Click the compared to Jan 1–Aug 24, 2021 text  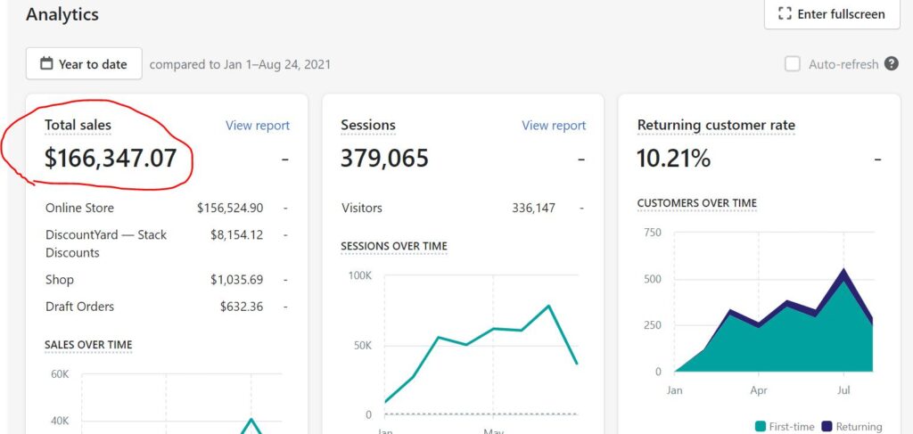pyautogui.click(x=240, y=64)
